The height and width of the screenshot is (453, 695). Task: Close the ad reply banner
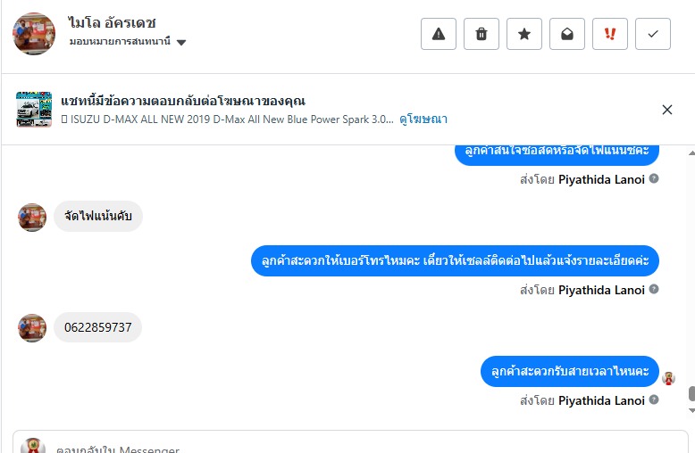[667, 110]
